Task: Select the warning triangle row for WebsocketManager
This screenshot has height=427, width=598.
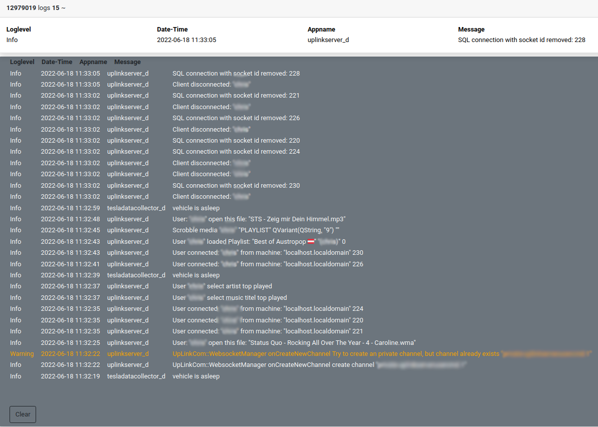Action: 22,353
